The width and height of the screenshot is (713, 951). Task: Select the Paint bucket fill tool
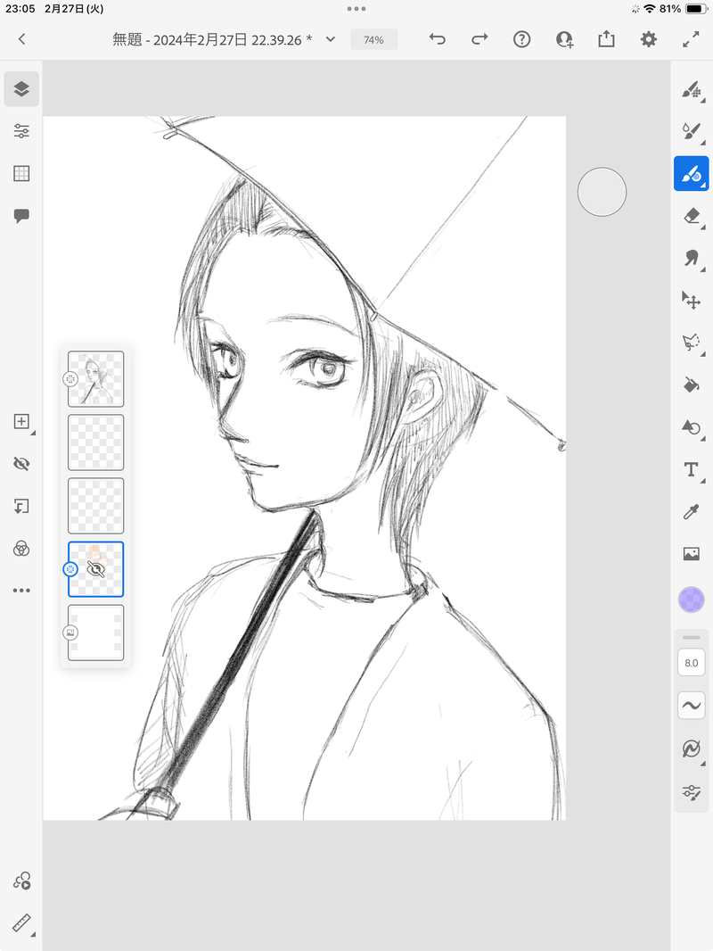click(x=692, y=385)
